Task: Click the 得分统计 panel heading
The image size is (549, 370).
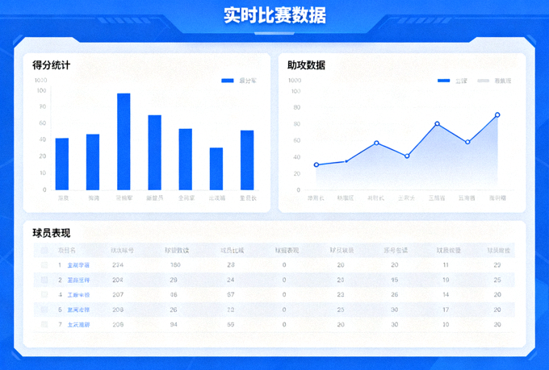Action: 52,65
